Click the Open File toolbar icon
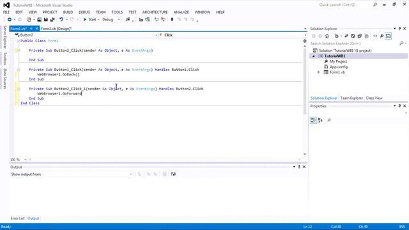This screenshot has width=409, height=230. [39, 20]
